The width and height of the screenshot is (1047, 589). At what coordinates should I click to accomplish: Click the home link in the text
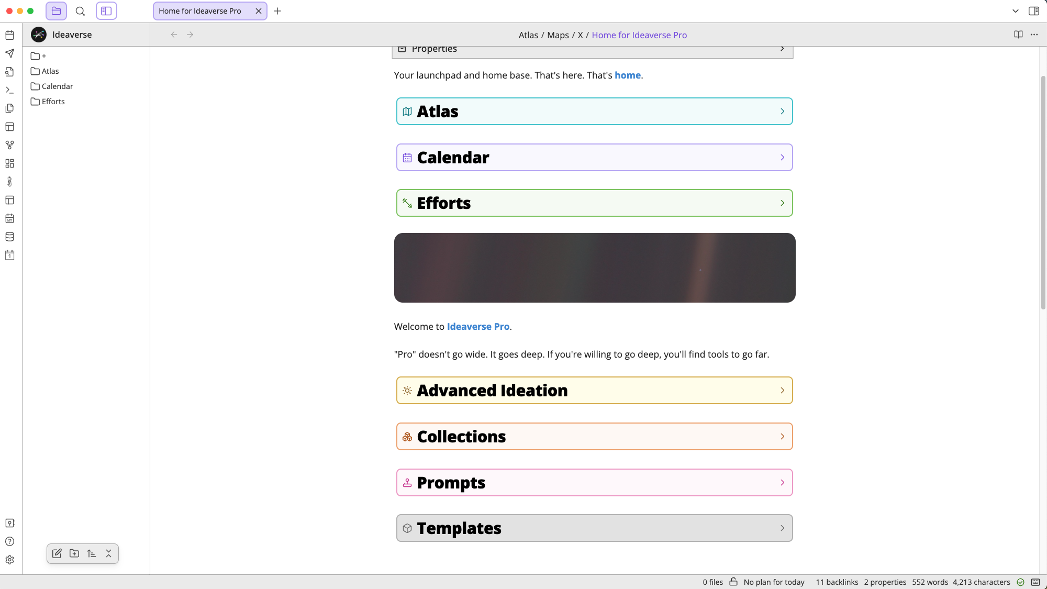point(627,75)
